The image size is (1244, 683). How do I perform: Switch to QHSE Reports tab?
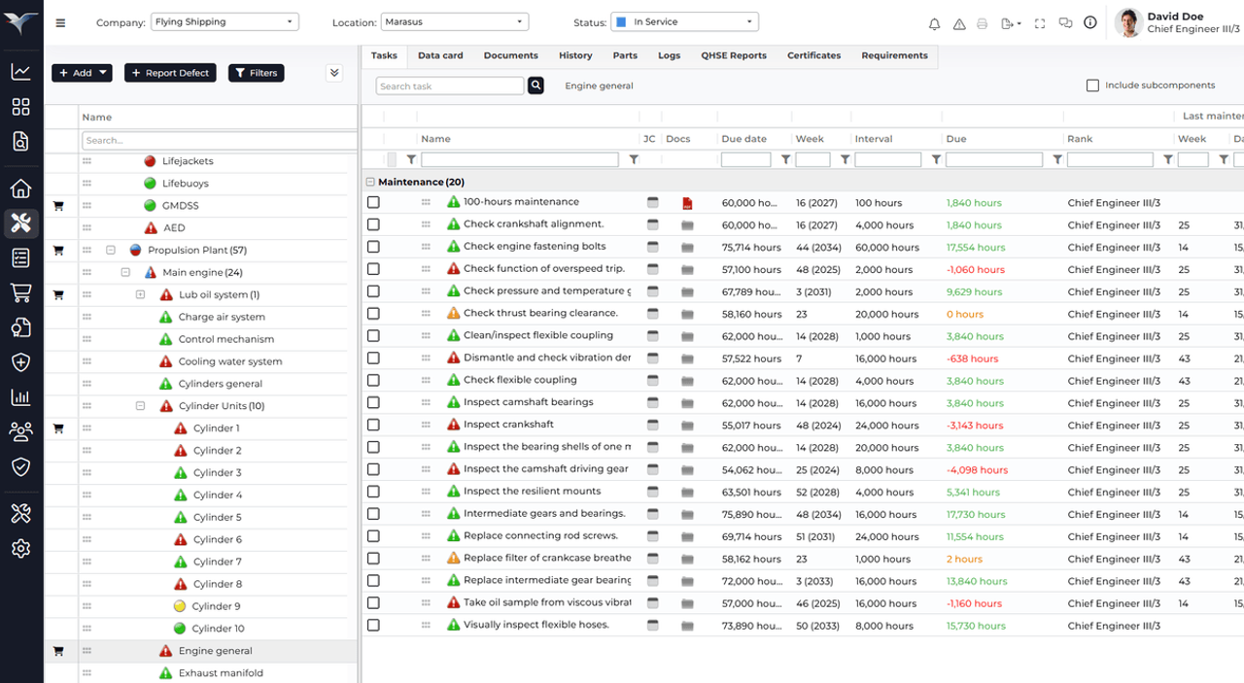(734, 55)
